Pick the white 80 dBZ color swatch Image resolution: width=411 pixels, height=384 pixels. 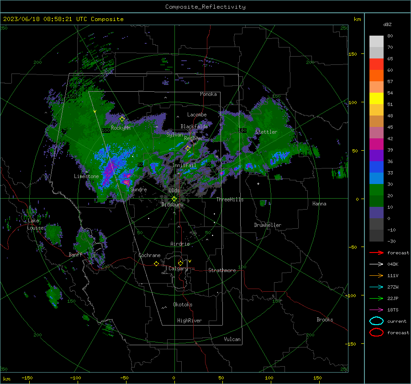(376, 41)
